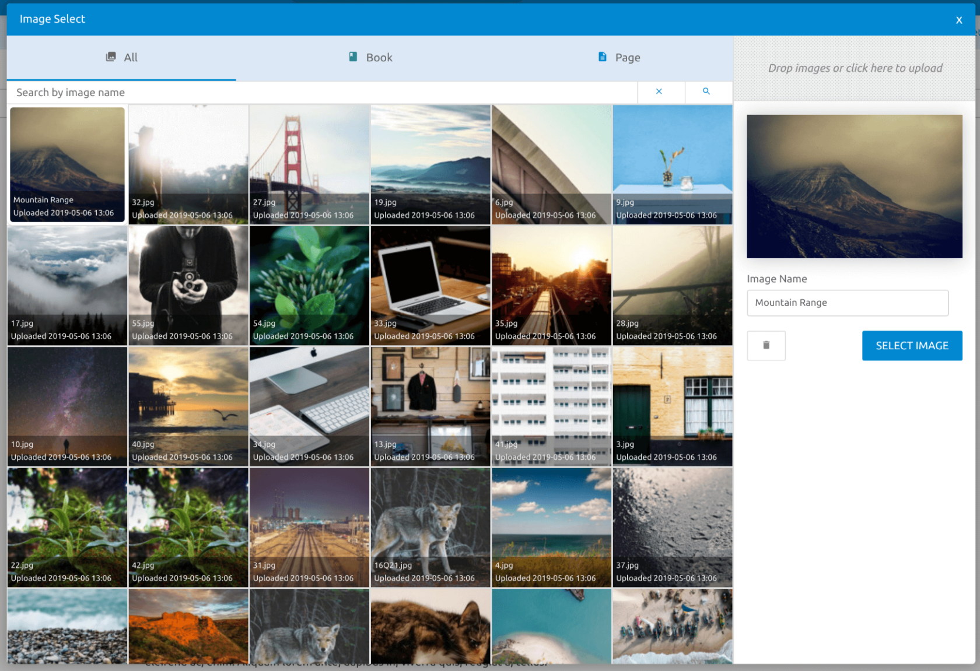Select the 41.jpg building thumbnail
This screenshot has width=980, height=671.
(551, 406)
